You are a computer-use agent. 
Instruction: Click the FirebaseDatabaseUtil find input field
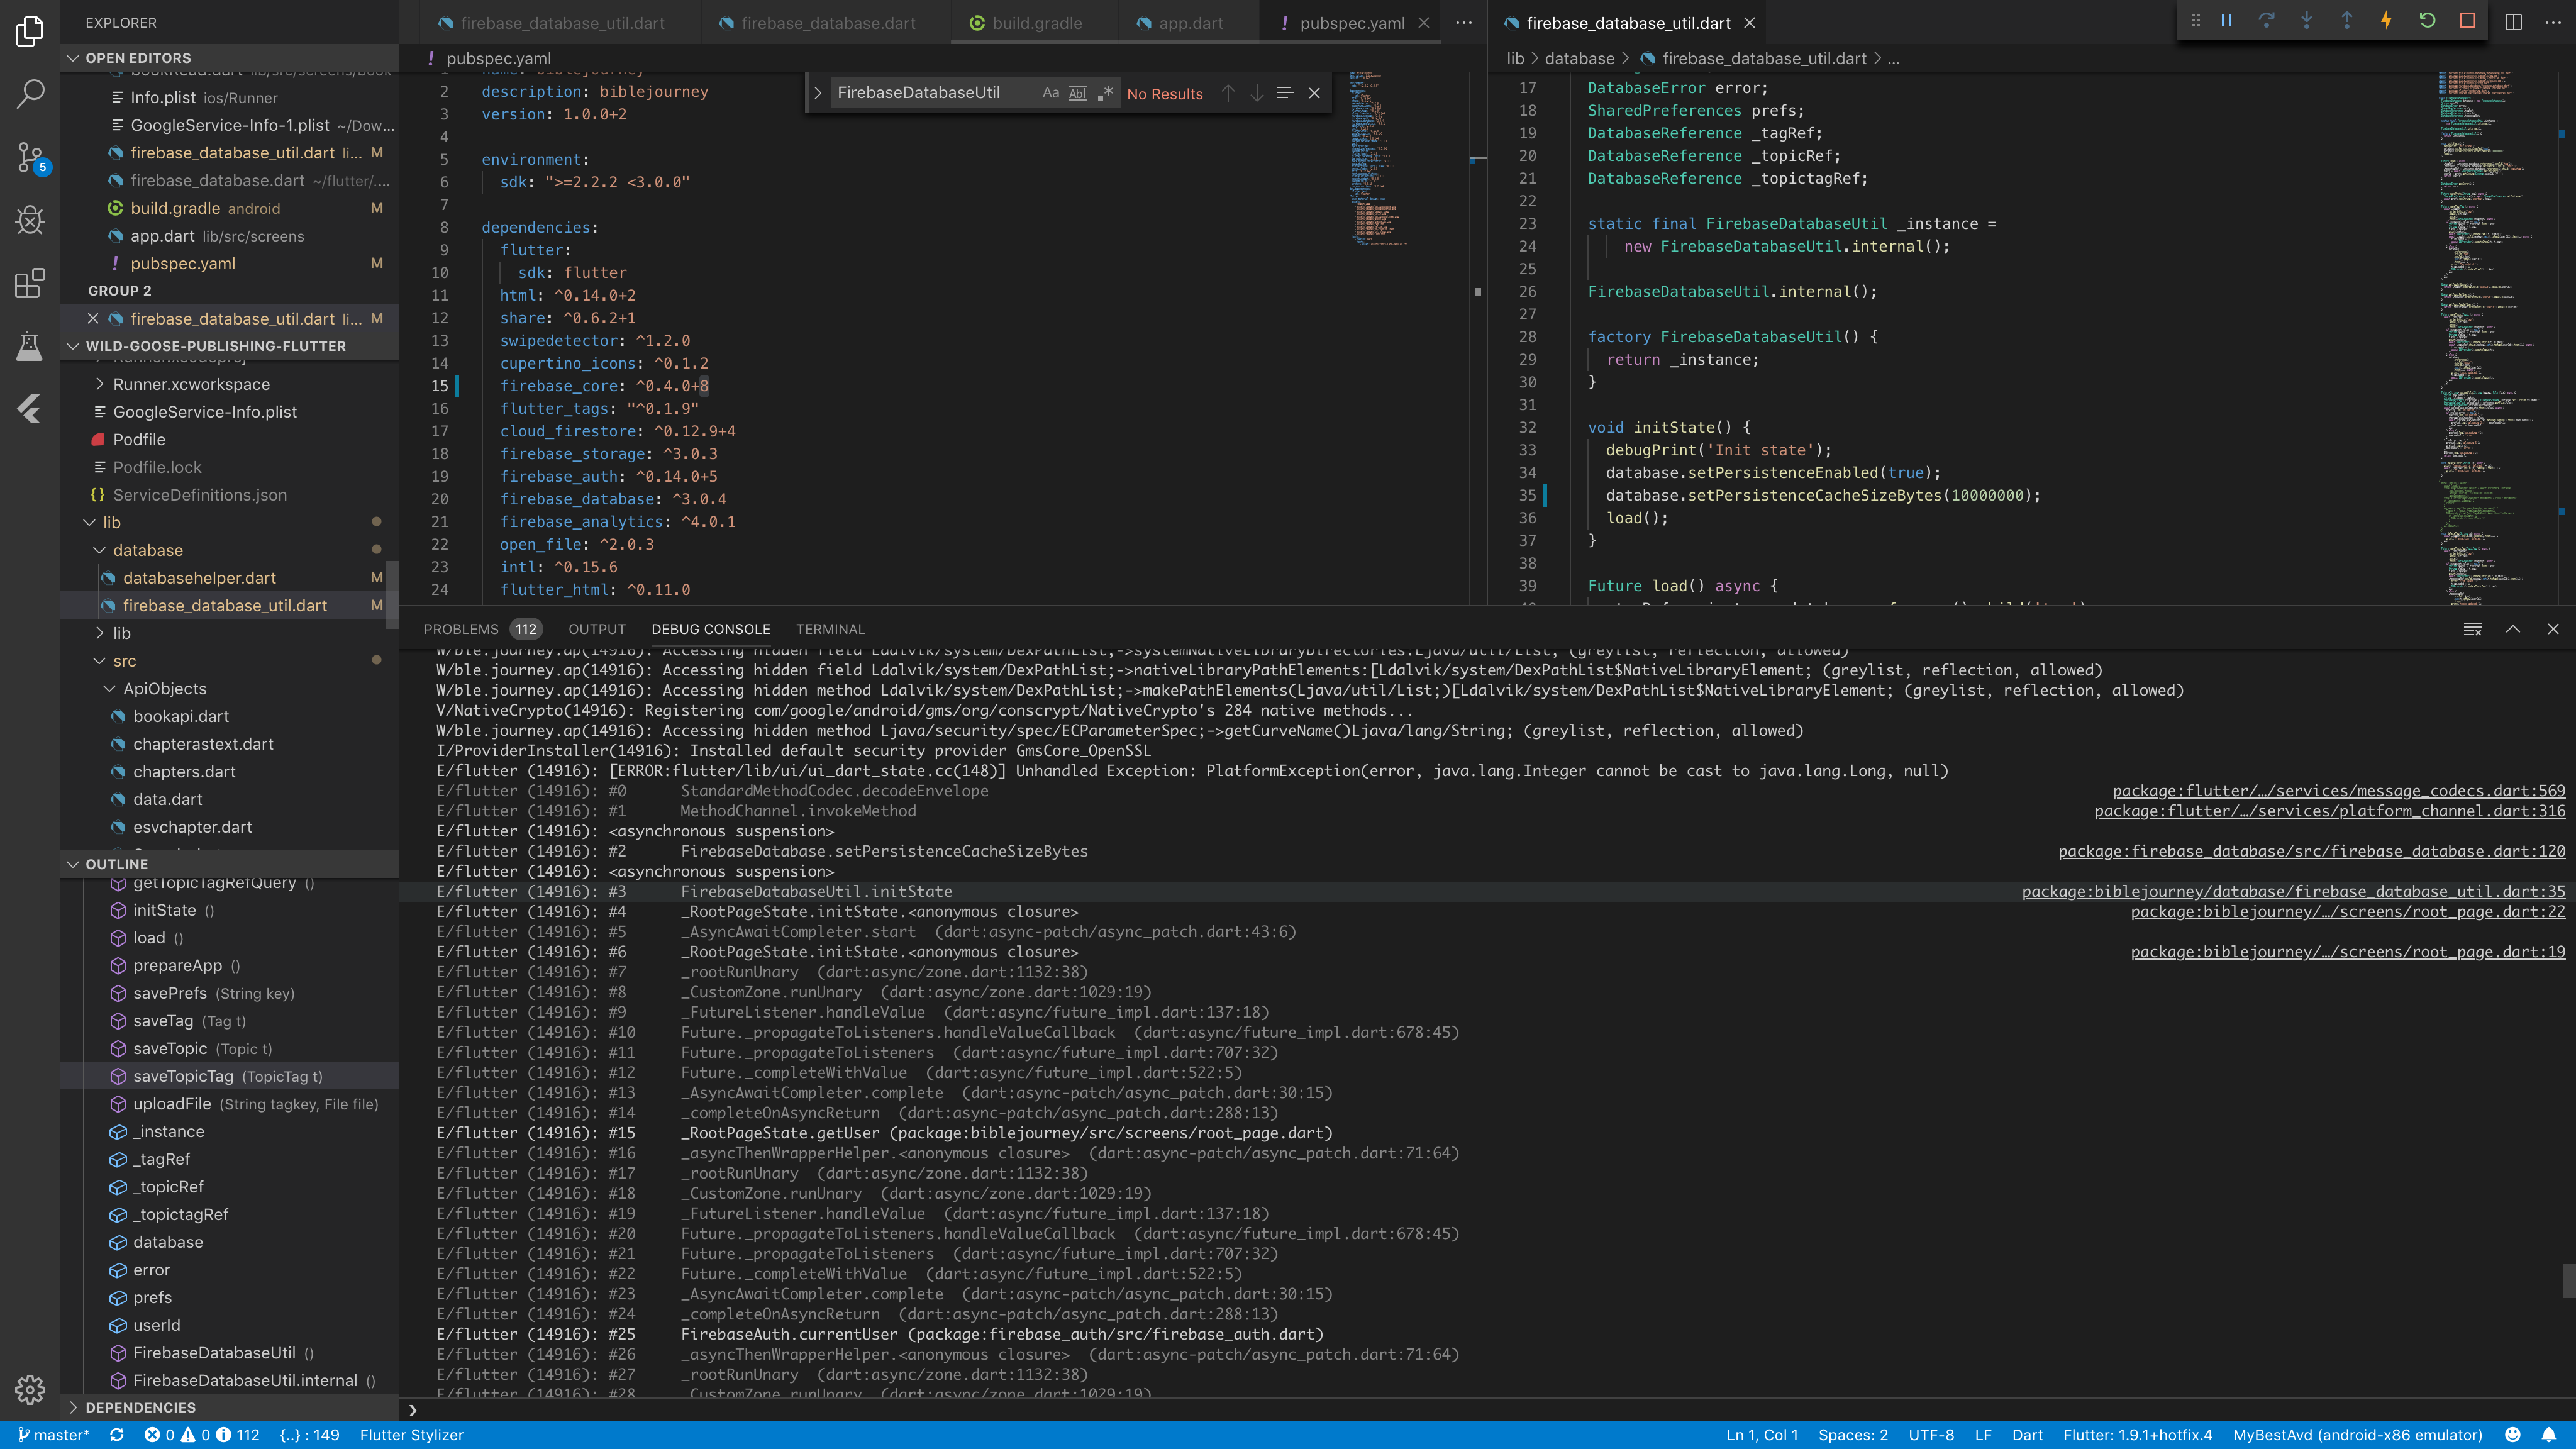coord(930,93)
